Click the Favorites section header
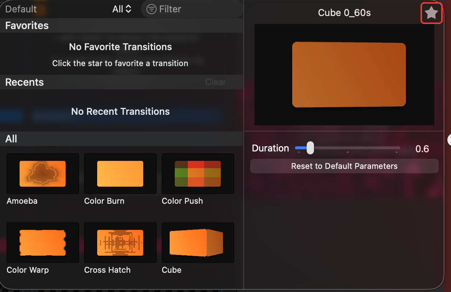The height and width of the screenshot is (292, 451). 121,25
